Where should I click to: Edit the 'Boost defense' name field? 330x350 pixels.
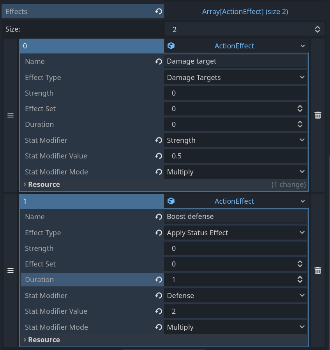236,217
